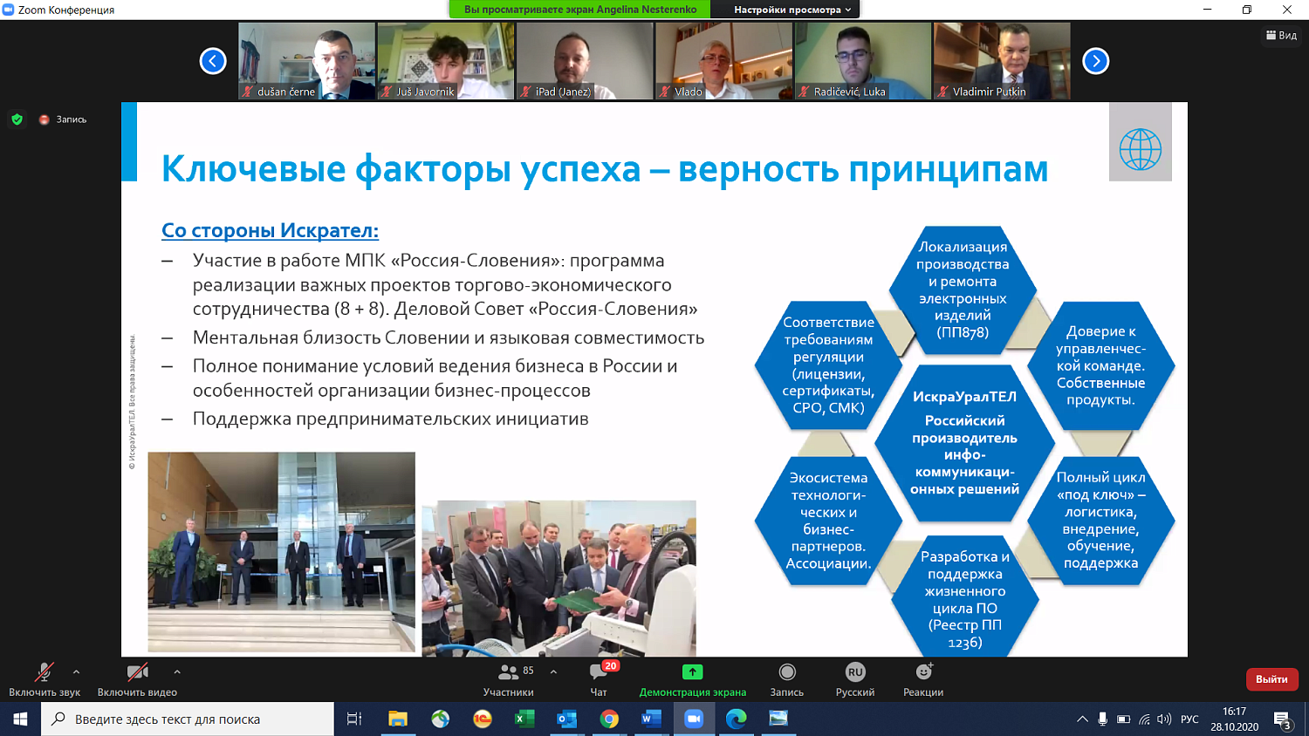Show hidden system tray icons
The width and height of the screenshot is (1309, 736).
coord(1082,719)
